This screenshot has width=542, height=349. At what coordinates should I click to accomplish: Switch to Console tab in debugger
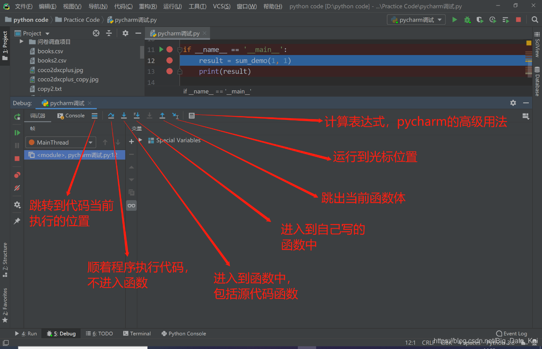71,116
